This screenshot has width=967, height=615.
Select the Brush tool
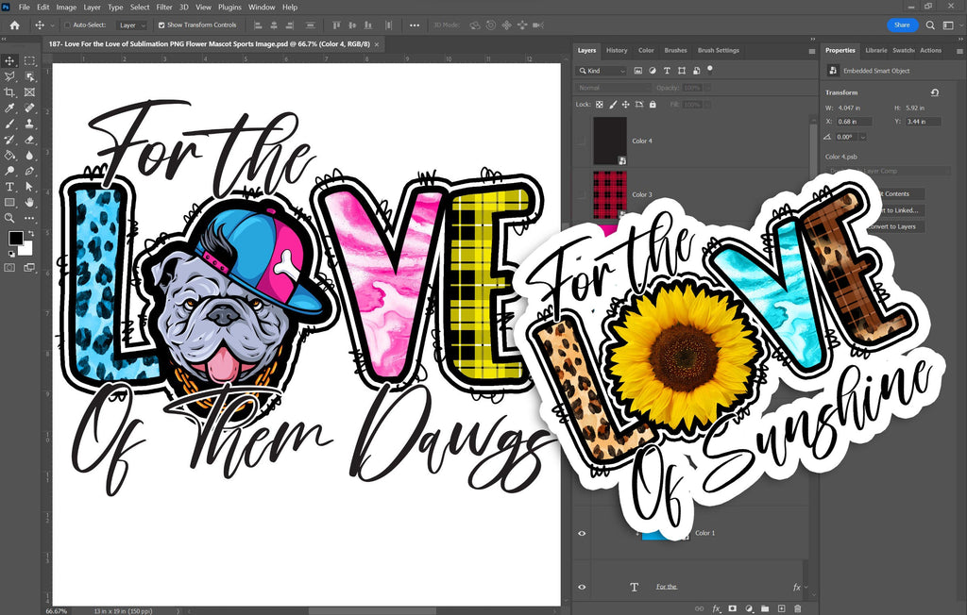9,124
